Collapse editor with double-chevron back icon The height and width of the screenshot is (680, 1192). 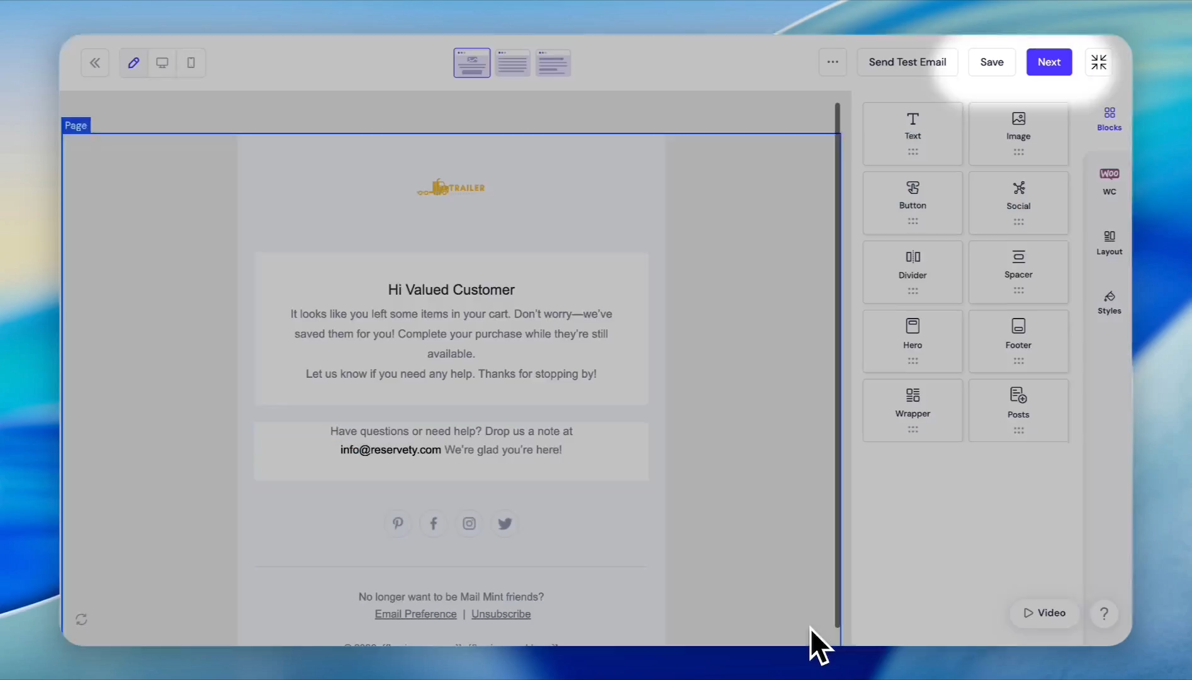point(95,62)
